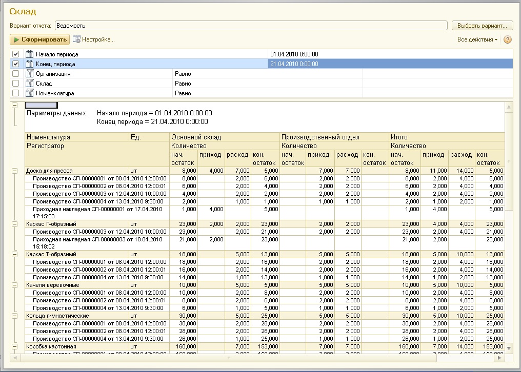Click the Конец периода parameter icon
The width and height of the screenshot is (521, 372).
[x=29, y=64]
